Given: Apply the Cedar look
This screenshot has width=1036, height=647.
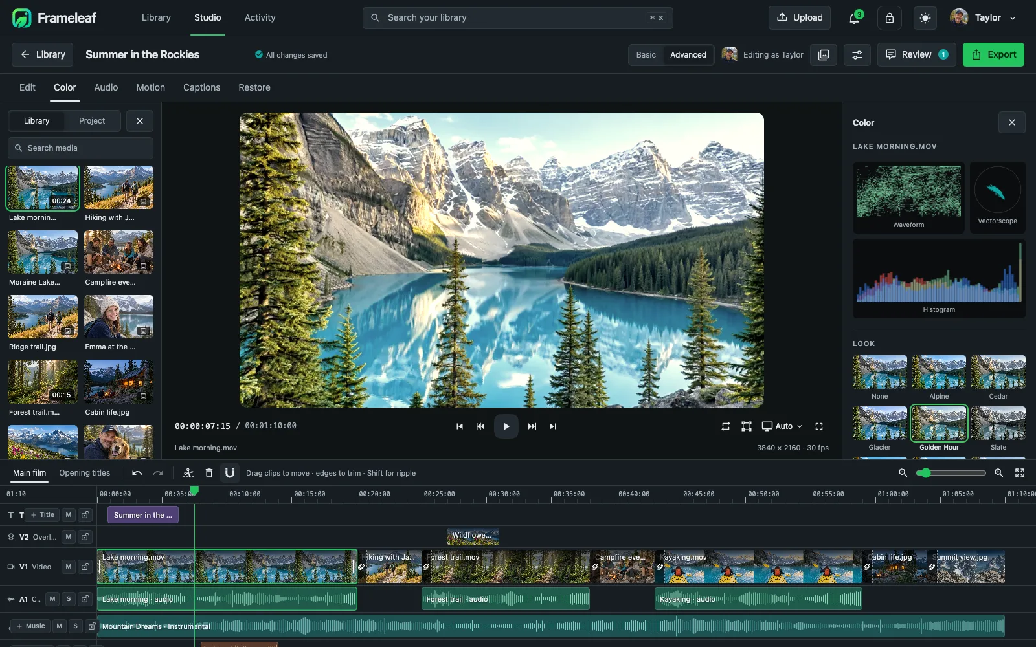Looking at the screenshot, I should click(998, 378).
